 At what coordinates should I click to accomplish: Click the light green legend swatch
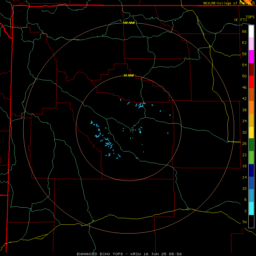coord(251,158)
